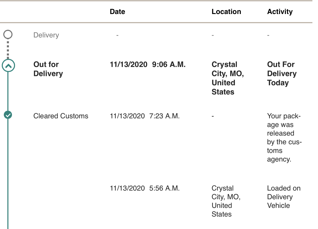Screen dimensions: 318x229
Task: Click the 11/13/2020 7:23 A.M. timestamp
Action: coord(145,116)
